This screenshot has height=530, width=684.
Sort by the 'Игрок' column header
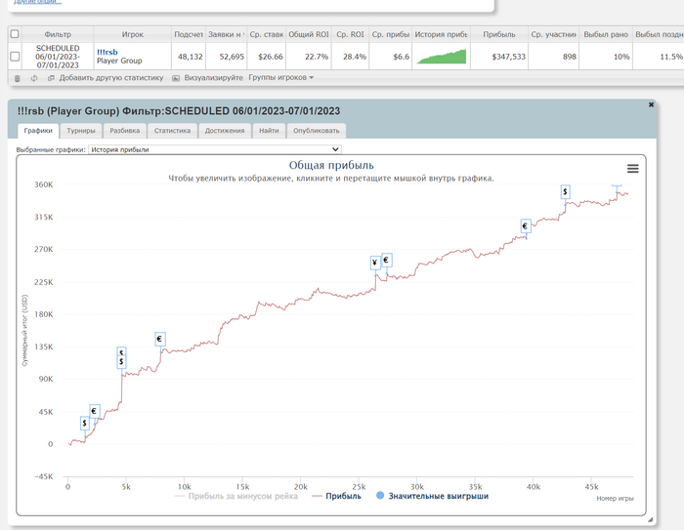tap(133, 34)
